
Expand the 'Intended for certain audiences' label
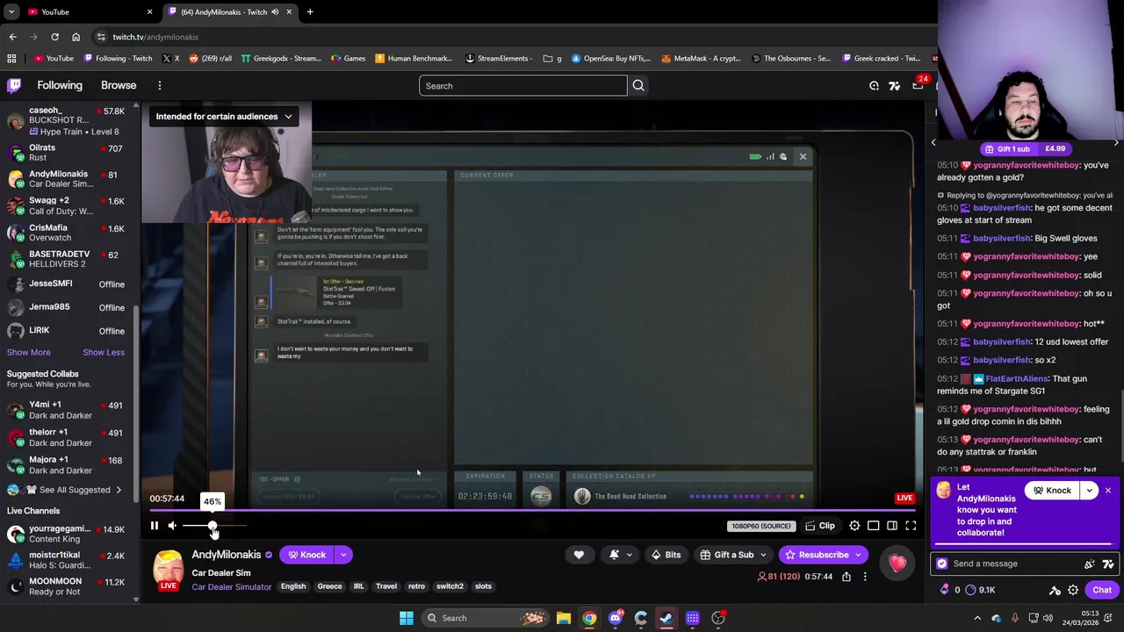click(223, 116)
